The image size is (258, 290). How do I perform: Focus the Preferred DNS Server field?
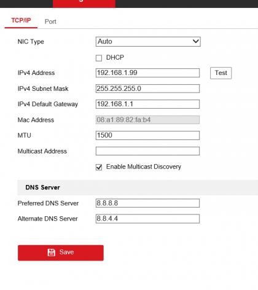point(147,203)
